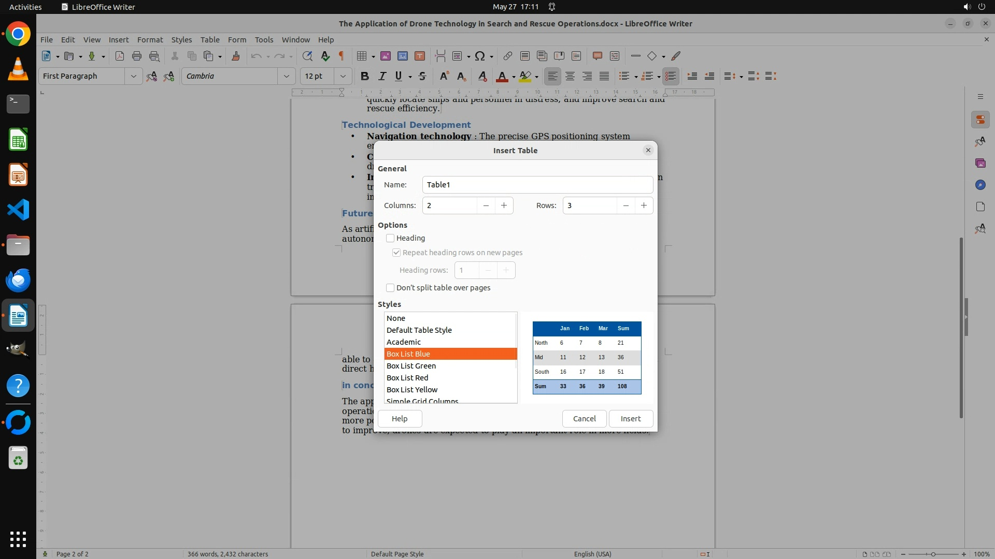Select Box List Green table style
The width and height of the screenshot is (995, 559).
coord(411,366)
